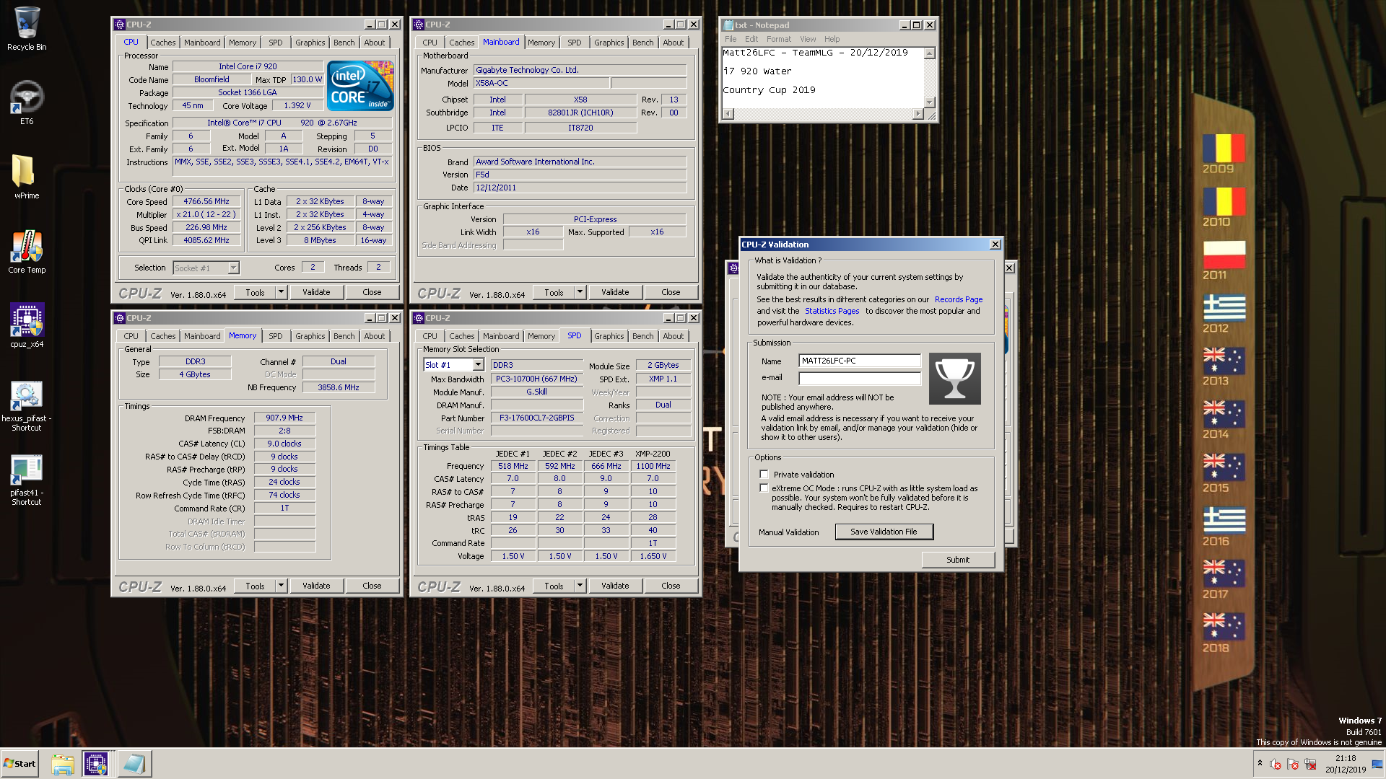
Task: Open the Slot #1 memory slot dropdown
Action: 478,365
